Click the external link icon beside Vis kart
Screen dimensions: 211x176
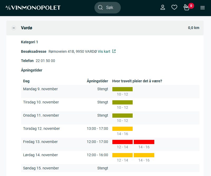(x=114, y=51)
